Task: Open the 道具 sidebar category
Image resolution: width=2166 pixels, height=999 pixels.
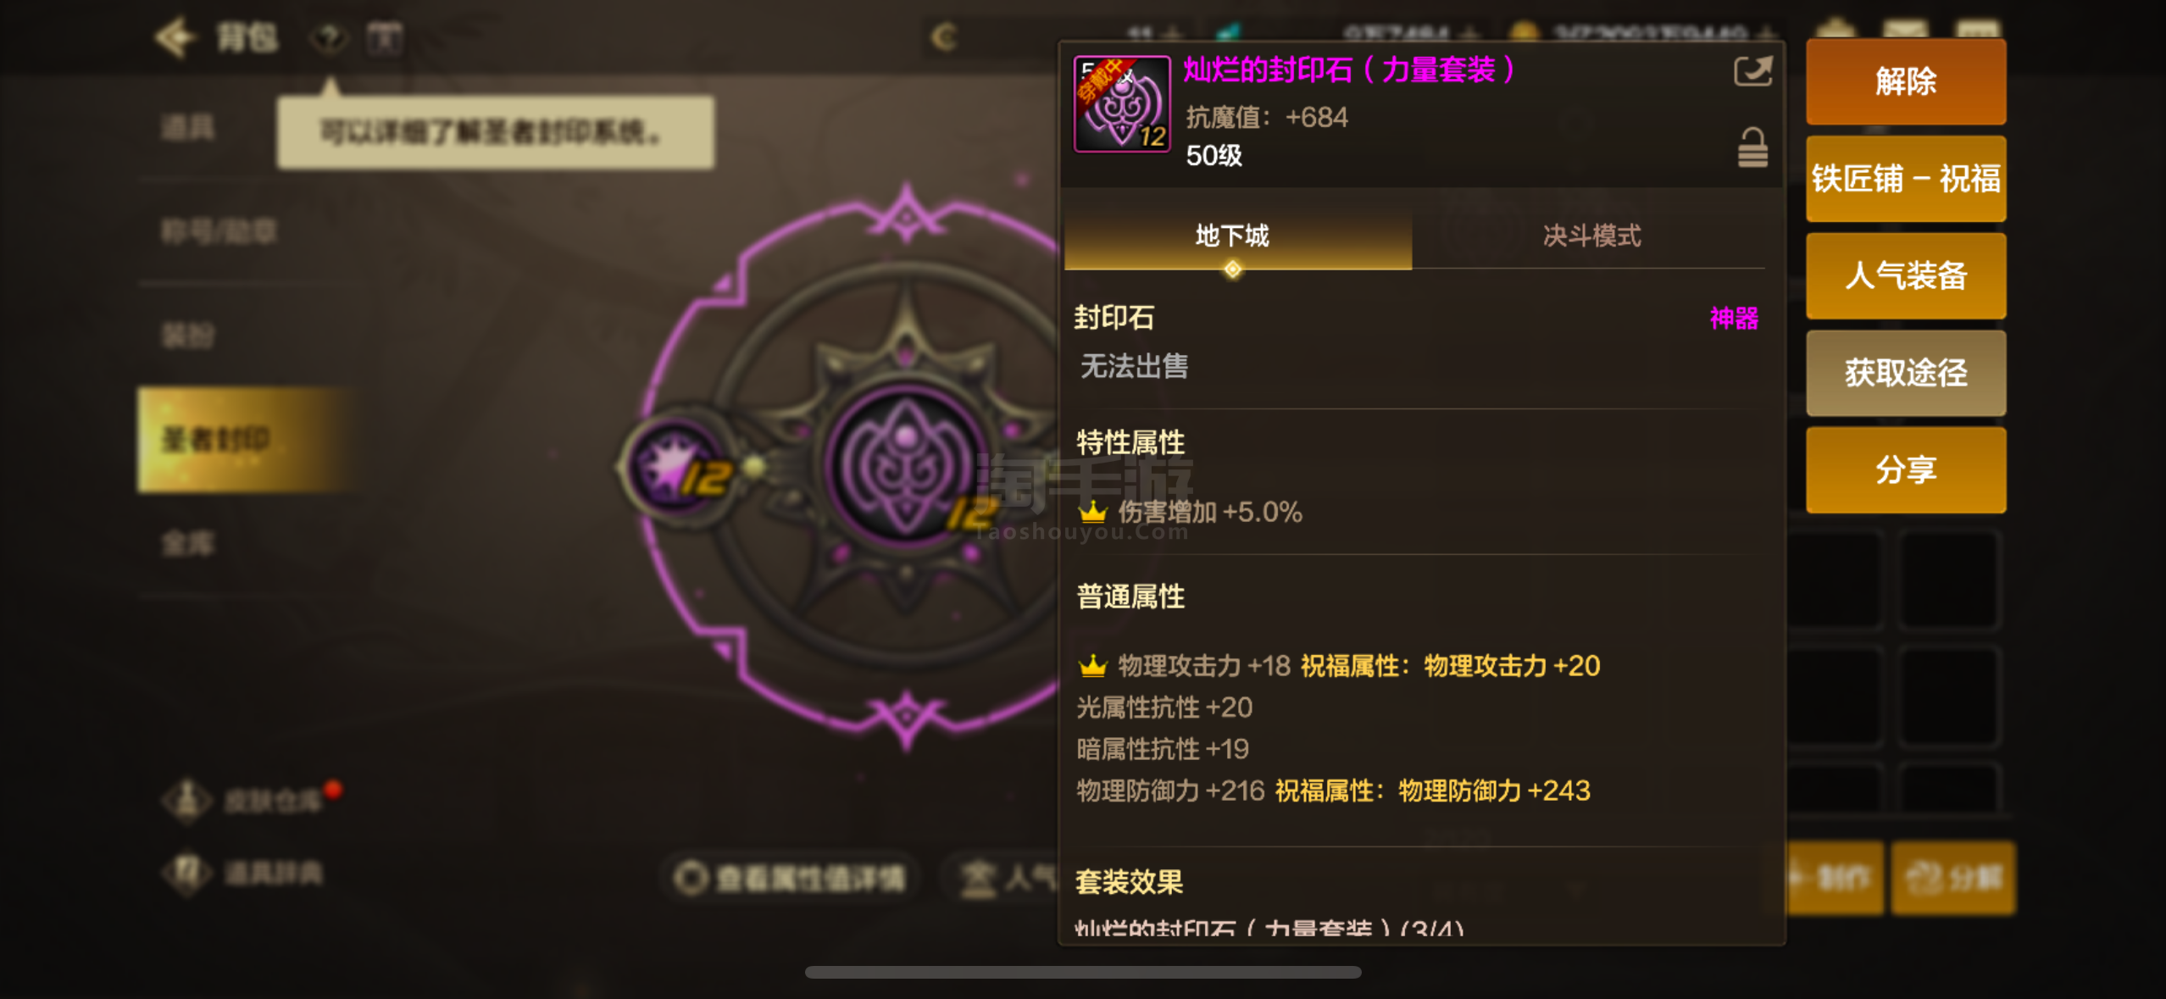Action: [188, 128]
